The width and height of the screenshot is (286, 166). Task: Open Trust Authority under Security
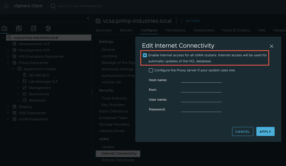pos(114,98)
